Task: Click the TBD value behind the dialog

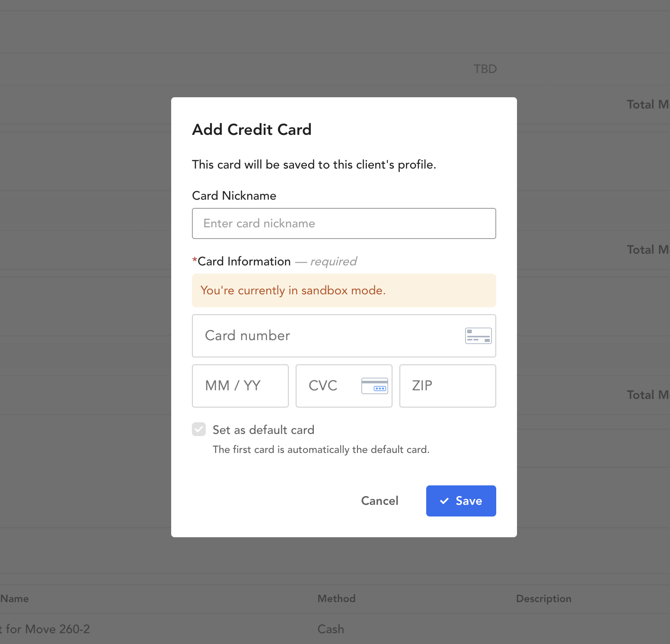Action: (x=485, y=69)
